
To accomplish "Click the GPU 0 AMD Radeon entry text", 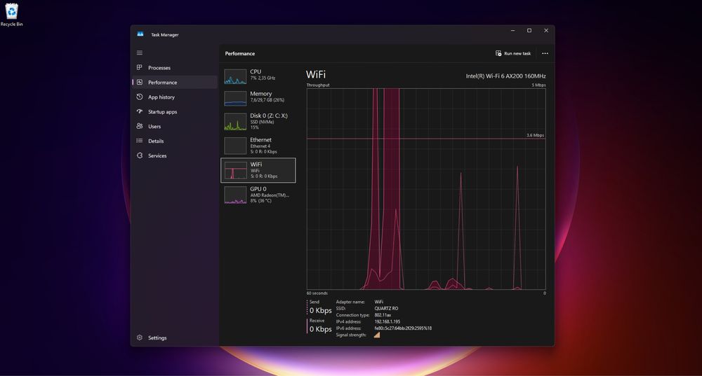I will tap(270, 195).
